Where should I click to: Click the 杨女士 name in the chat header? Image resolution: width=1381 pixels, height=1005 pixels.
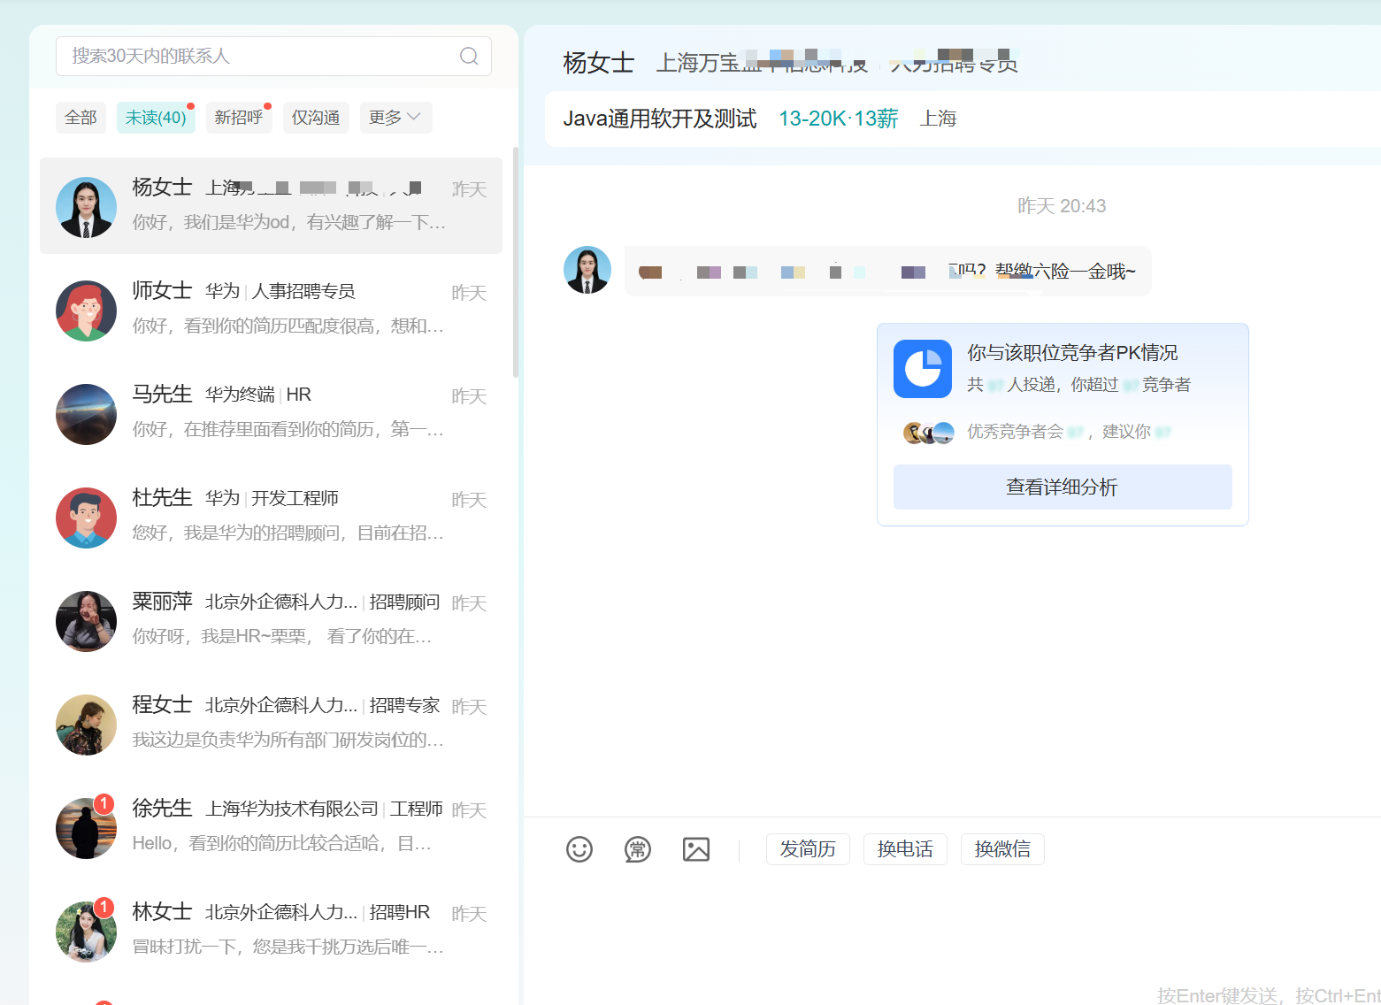[599, 63]
